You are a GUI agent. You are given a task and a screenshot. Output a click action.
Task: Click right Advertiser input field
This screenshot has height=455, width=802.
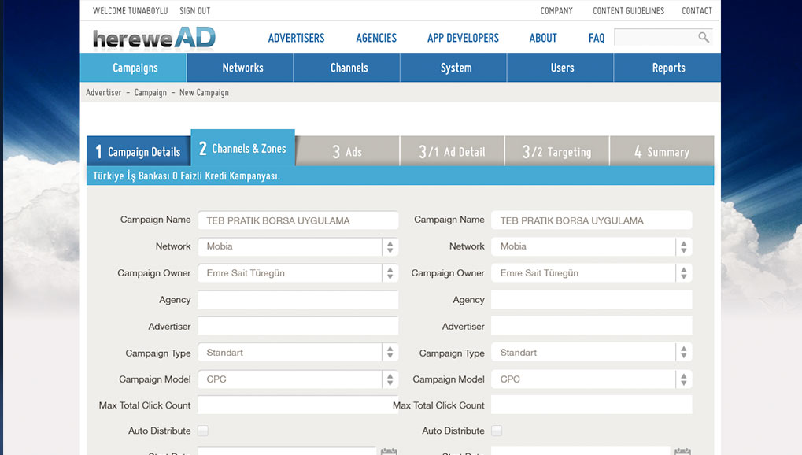point(592,326)
